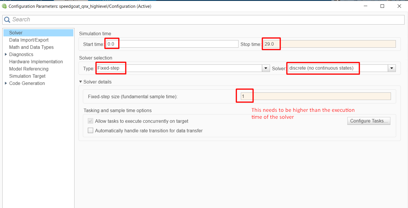Click into the Search parameters box
The width and height of the screenshot is (408, 208).
202,20
